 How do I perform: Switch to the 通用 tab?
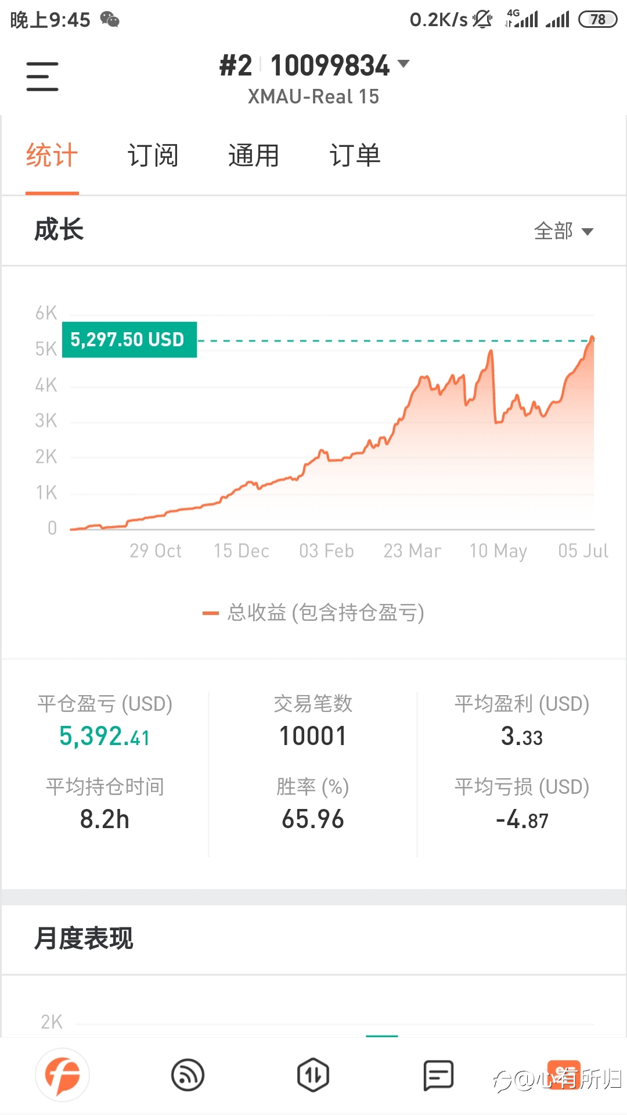click(253, 156)
